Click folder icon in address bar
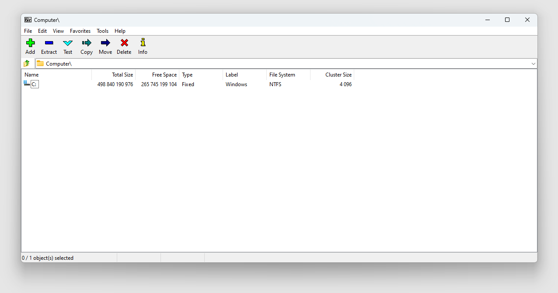The height and width of the screenshot is (293, 558). (x=40, y=63)
